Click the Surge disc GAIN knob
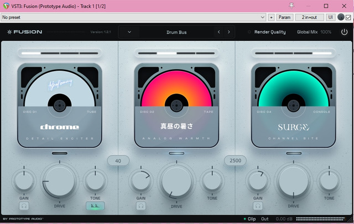 click(x=258, y=181)
